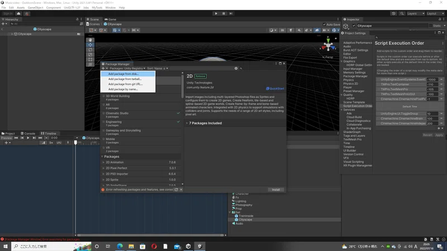Click the global search magnifier icon
The height and width of the screenshot is (251, 447).
tap(402, 13)
